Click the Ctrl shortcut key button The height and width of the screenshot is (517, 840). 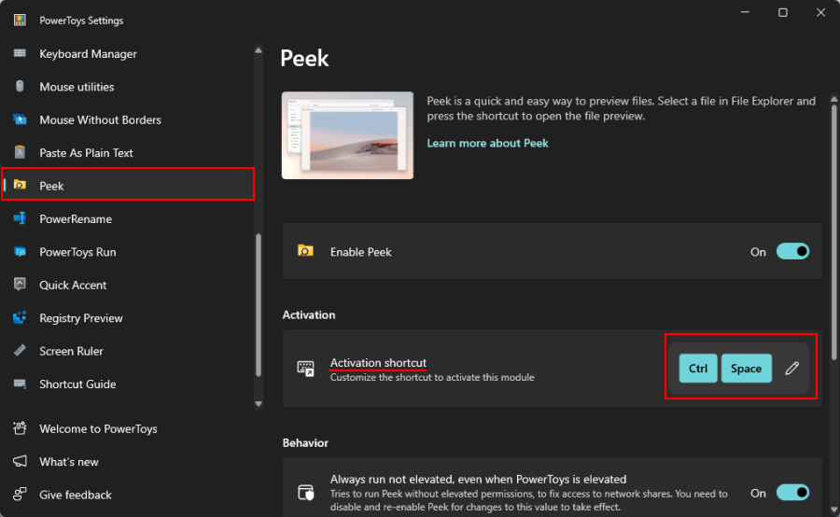pos(698,369)
